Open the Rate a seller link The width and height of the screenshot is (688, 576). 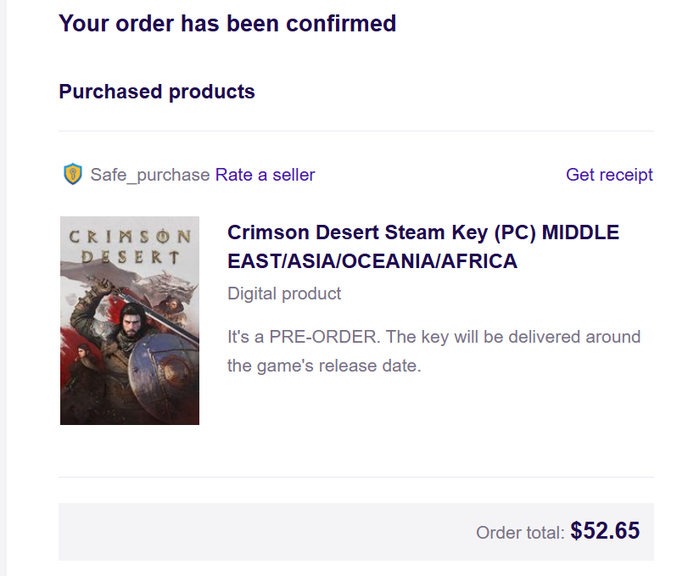[x=265, y=175]
